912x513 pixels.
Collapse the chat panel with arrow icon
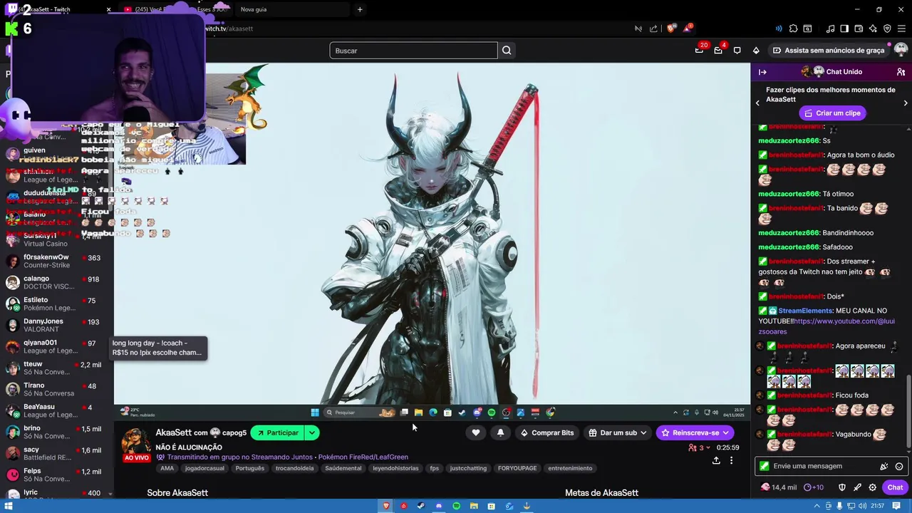762,72
